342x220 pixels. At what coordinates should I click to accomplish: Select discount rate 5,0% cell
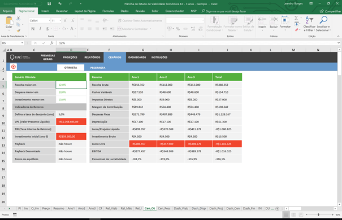[x=71, y=115]
